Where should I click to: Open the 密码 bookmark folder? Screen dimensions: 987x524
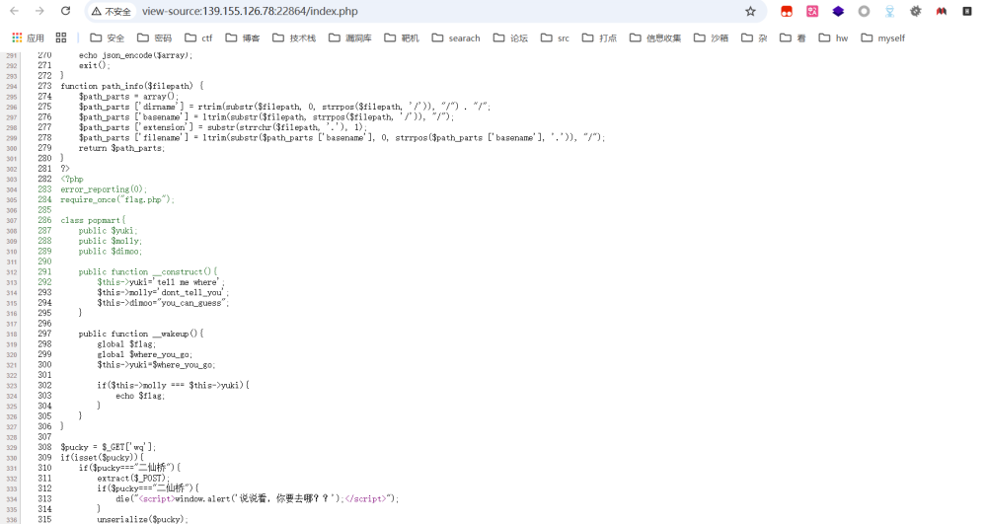coord(155,37)
